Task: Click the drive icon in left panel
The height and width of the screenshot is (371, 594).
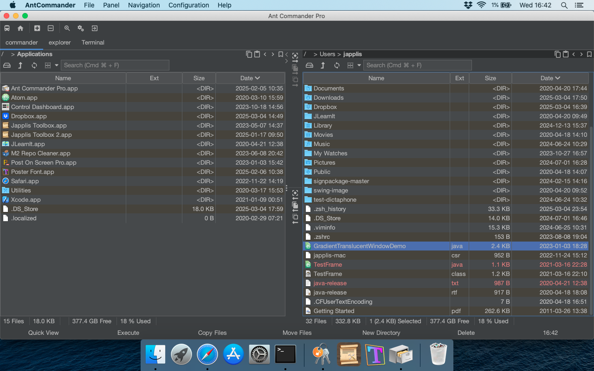Action: click(7, 65)
